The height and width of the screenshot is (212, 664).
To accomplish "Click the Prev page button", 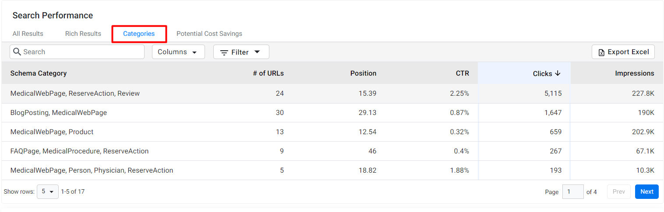I will pos(619,191).
